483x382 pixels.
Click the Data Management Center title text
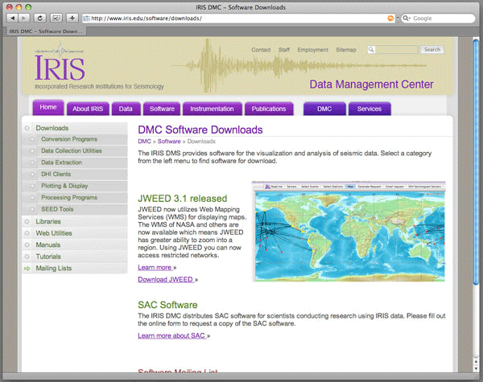(x=371, y=84)
